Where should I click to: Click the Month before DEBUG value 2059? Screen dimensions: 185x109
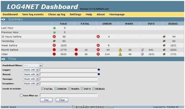click(173, 50)
